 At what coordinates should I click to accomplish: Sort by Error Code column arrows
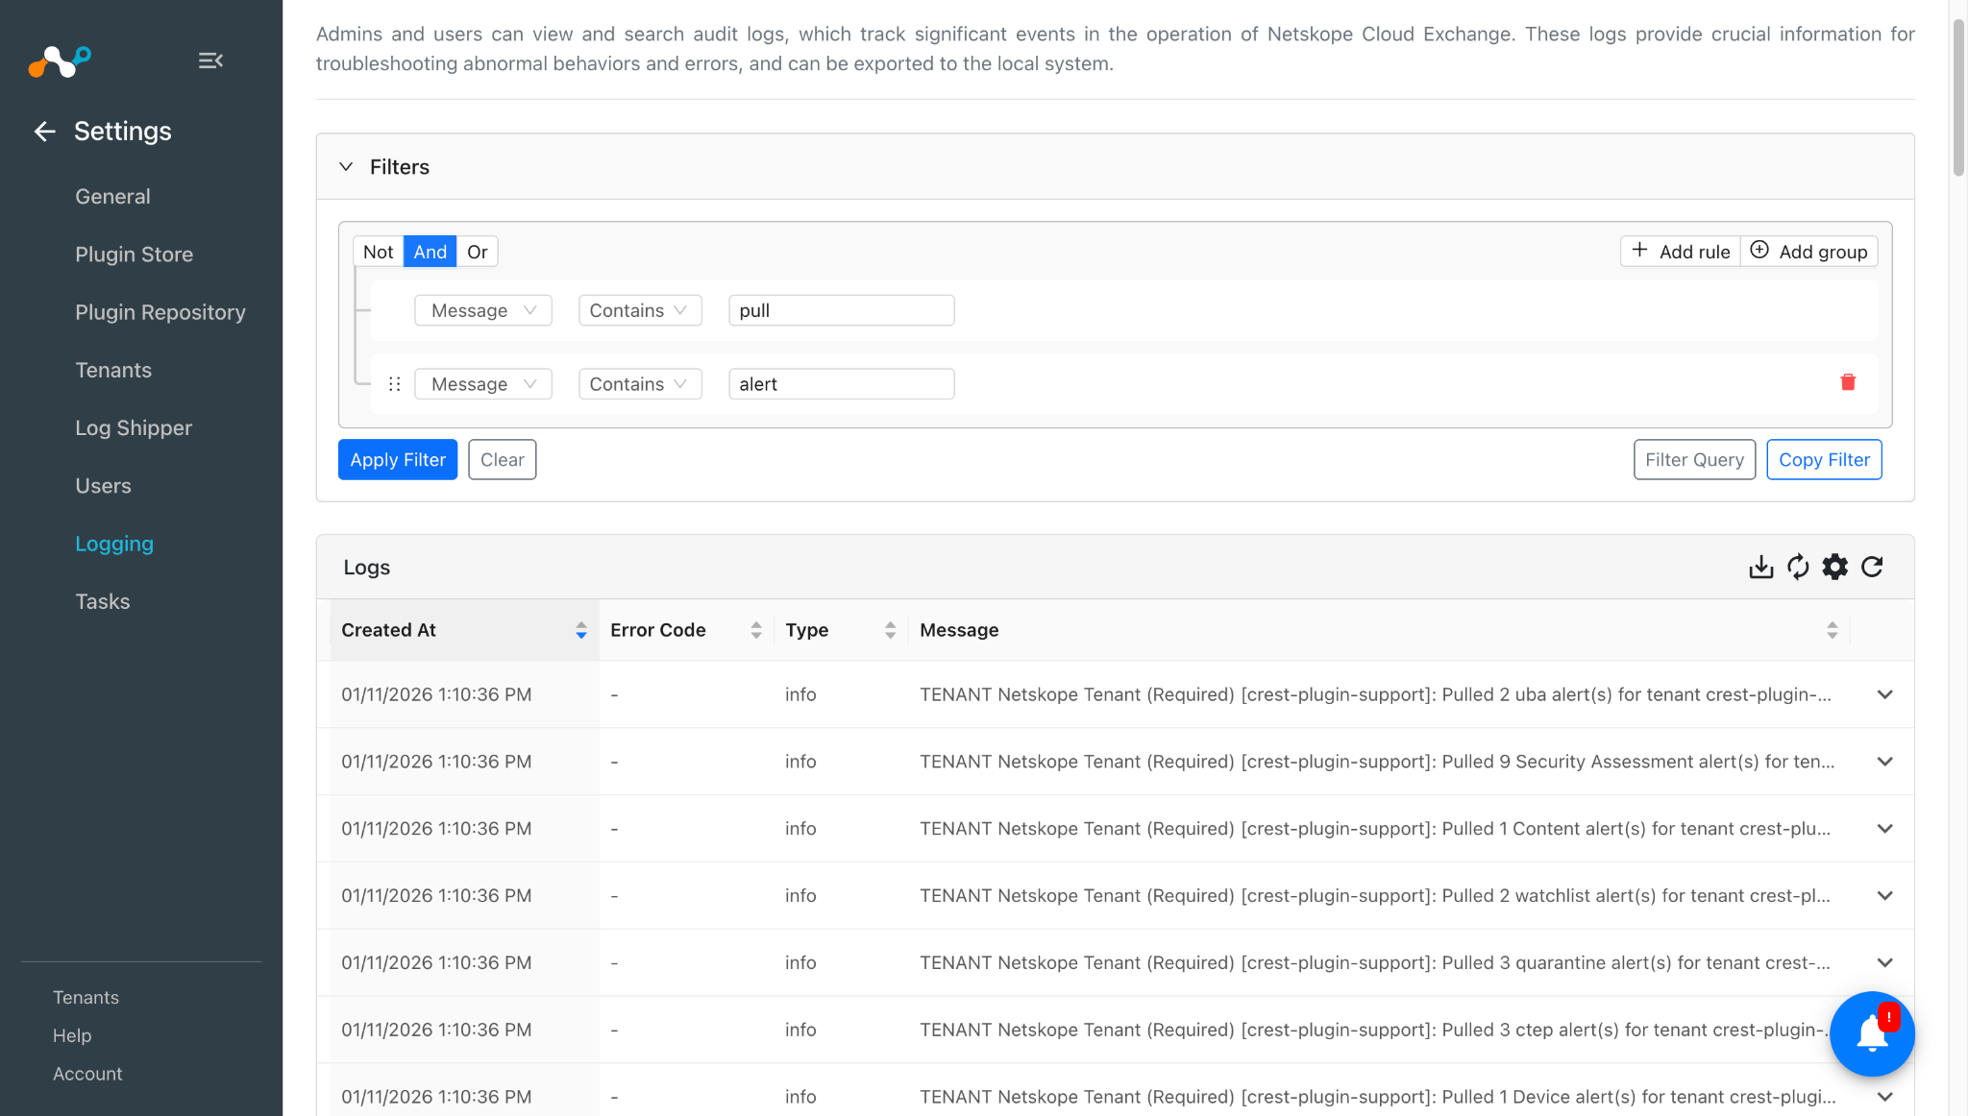click(x=756, y=630)
